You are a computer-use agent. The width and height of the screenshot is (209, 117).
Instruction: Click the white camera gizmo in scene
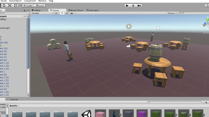point(128,46)
